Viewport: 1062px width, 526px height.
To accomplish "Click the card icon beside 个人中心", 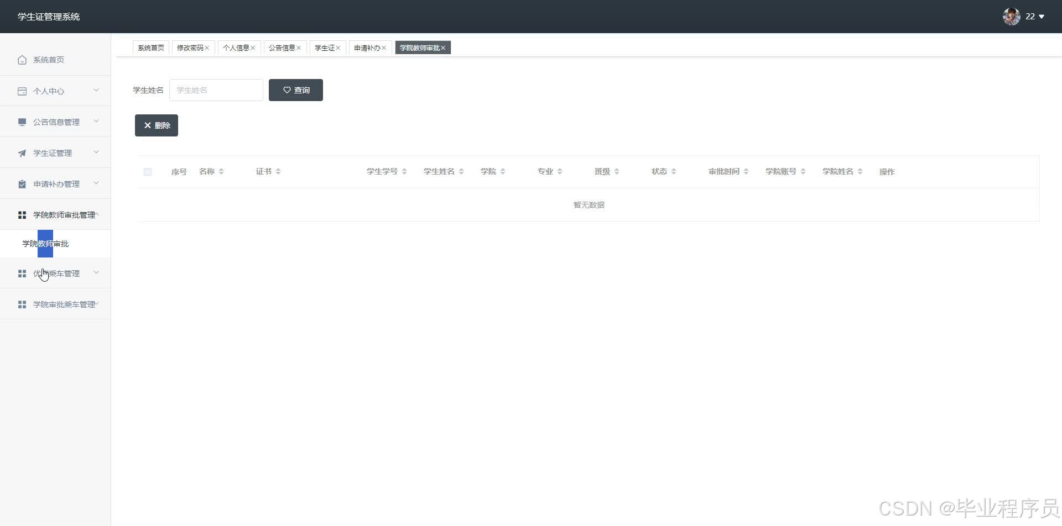I will pyautogui.click(x=22, y=91).
